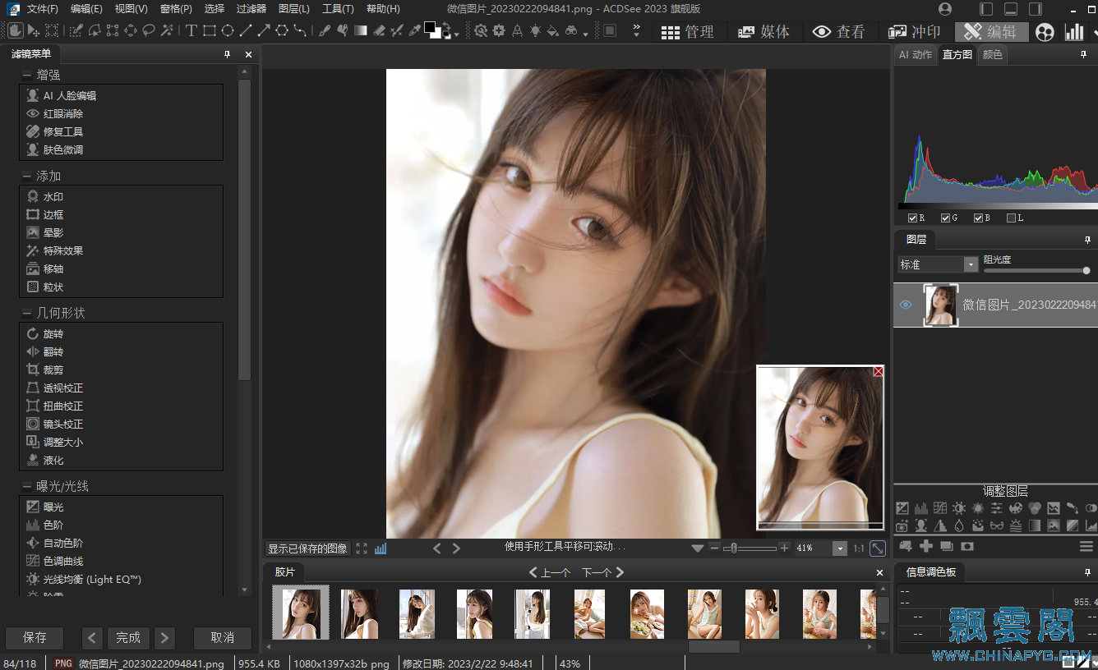The width and height of the screenshot is (1098, 670).
Task: Enable the L luminance checkbox
Action: coord(1011,218)
